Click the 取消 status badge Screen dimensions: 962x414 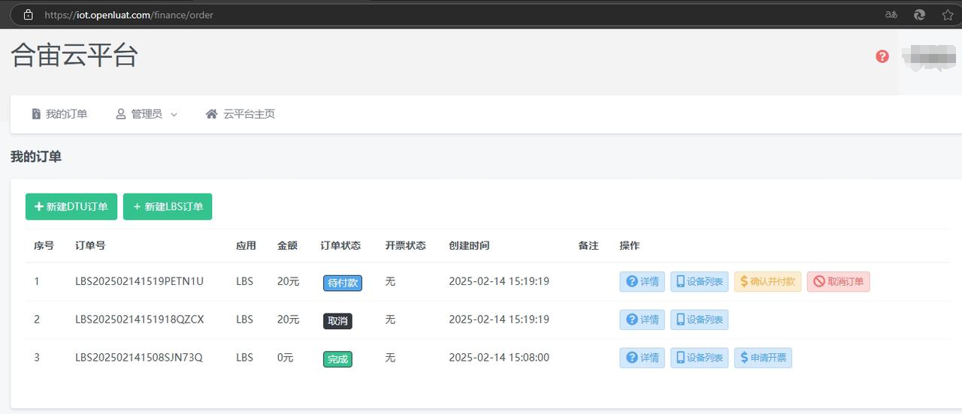click(x=337, y=321)
